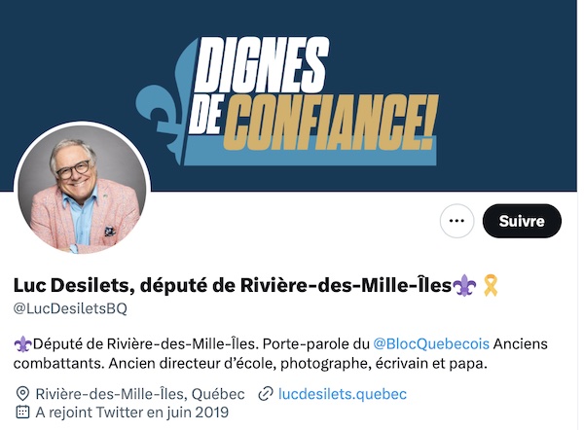The width and height of the screenshot is (584, 430).
Task: Click the Luc Desilets display name heading
Action: tap(233, 286)
